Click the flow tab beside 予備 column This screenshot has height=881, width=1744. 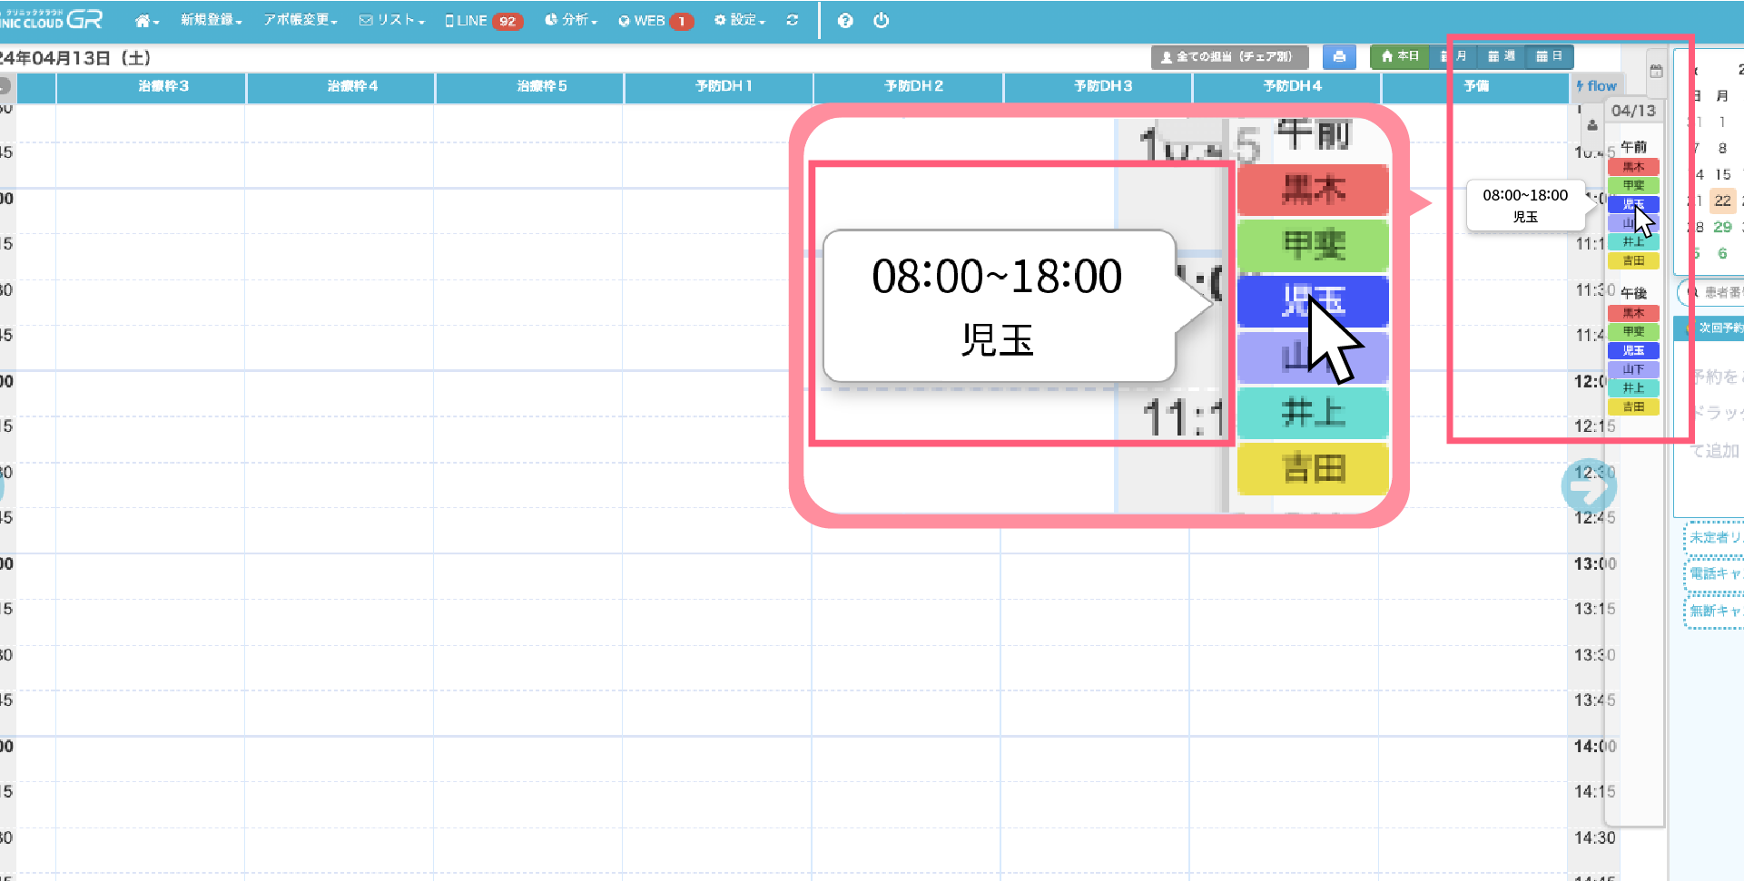(x=1597, y=86)
